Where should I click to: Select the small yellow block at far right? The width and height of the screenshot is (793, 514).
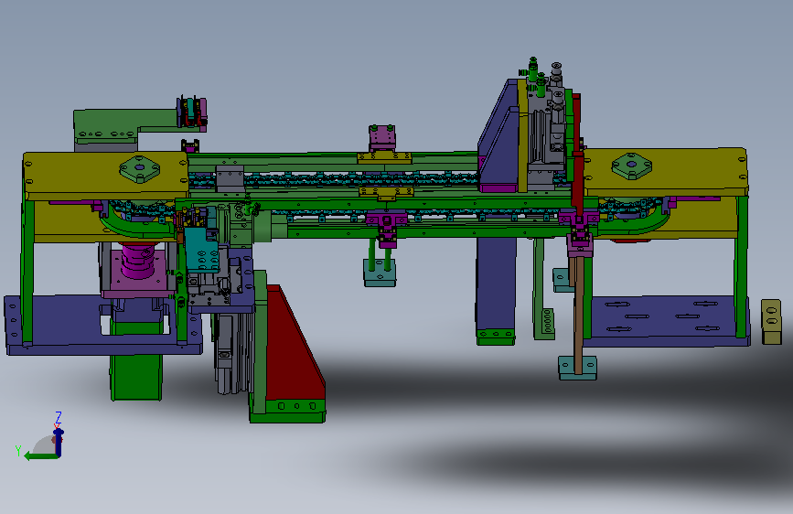[x=771, y=322]
